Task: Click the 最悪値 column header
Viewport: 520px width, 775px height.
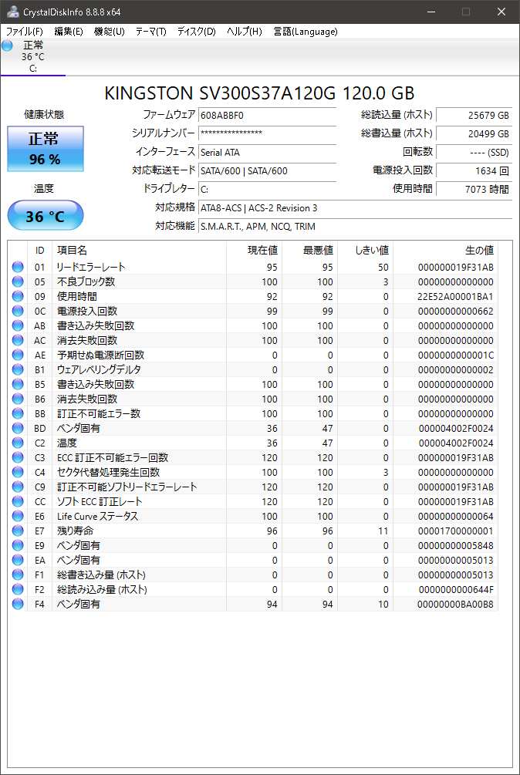Action: 310,251
